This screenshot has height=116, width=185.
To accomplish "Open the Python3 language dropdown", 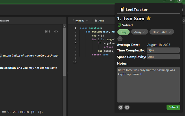I will (81, 21).
